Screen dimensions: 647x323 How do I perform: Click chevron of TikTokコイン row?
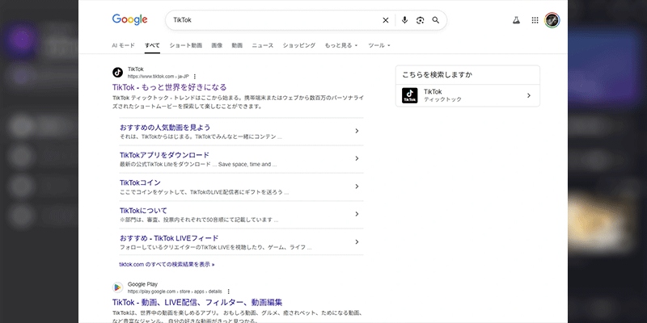357,187
